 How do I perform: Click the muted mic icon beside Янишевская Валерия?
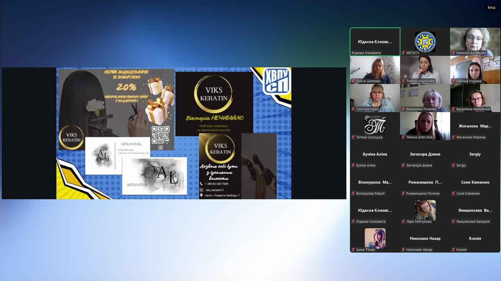click(x=453, y=221)
